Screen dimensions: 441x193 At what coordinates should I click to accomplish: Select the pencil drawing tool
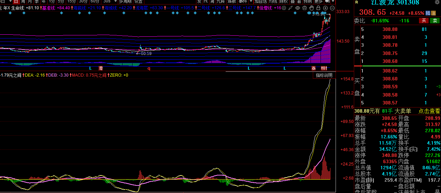click(x=291, y=8)
